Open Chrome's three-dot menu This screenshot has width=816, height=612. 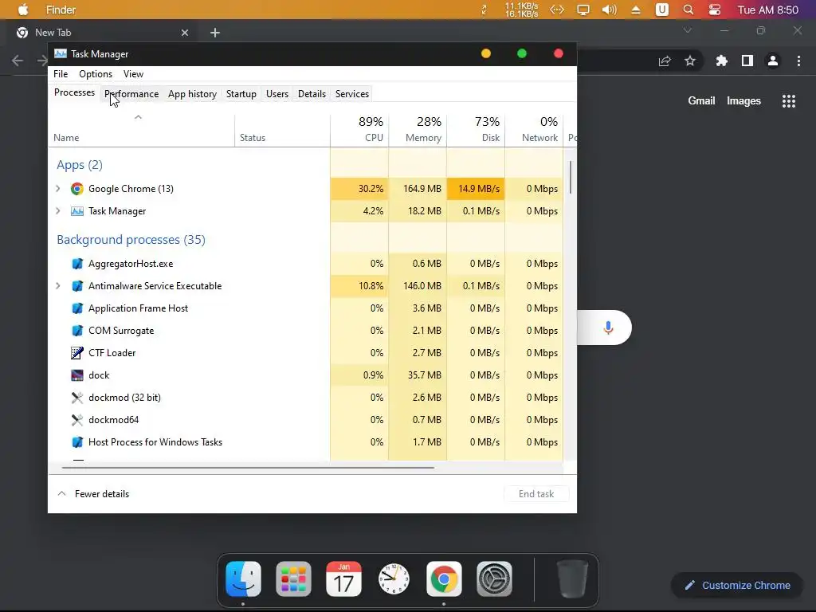[798, 61]
